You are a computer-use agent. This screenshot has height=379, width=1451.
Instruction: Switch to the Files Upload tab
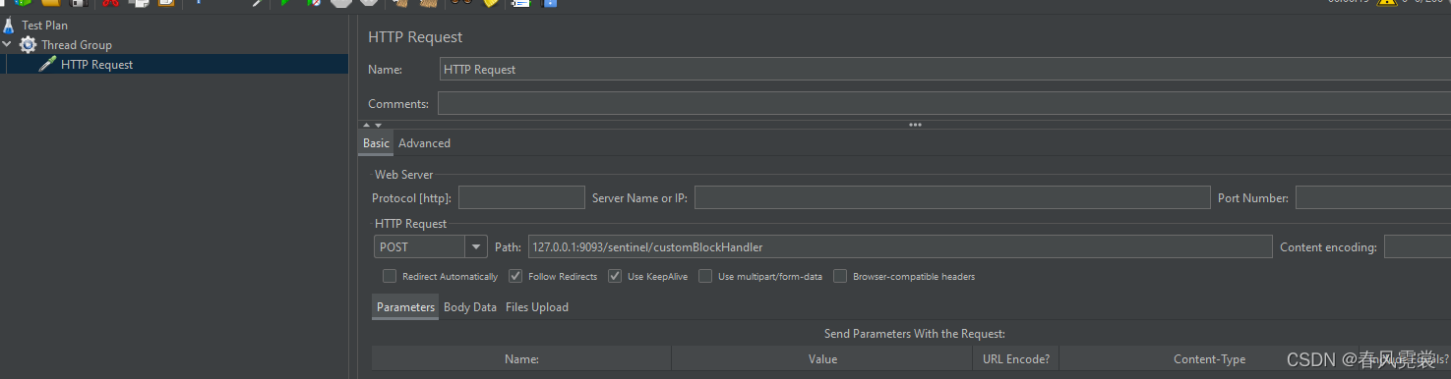(537, 307)
